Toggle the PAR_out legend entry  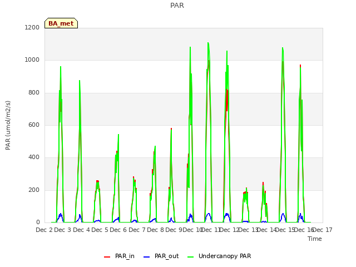pos(161,256)
